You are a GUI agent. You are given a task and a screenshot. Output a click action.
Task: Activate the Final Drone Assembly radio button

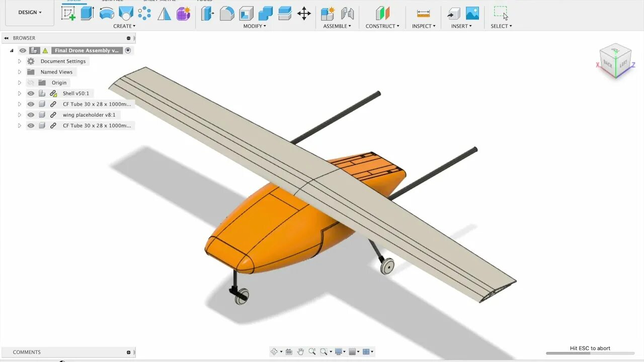[x=128, y=50]
